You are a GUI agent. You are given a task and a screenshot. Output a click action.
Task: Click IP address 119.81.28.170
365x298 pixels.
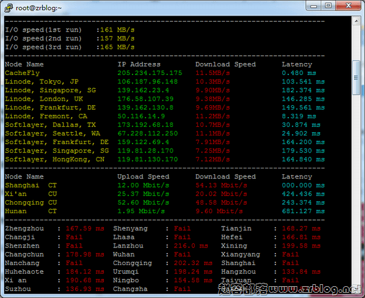[145, 151]
